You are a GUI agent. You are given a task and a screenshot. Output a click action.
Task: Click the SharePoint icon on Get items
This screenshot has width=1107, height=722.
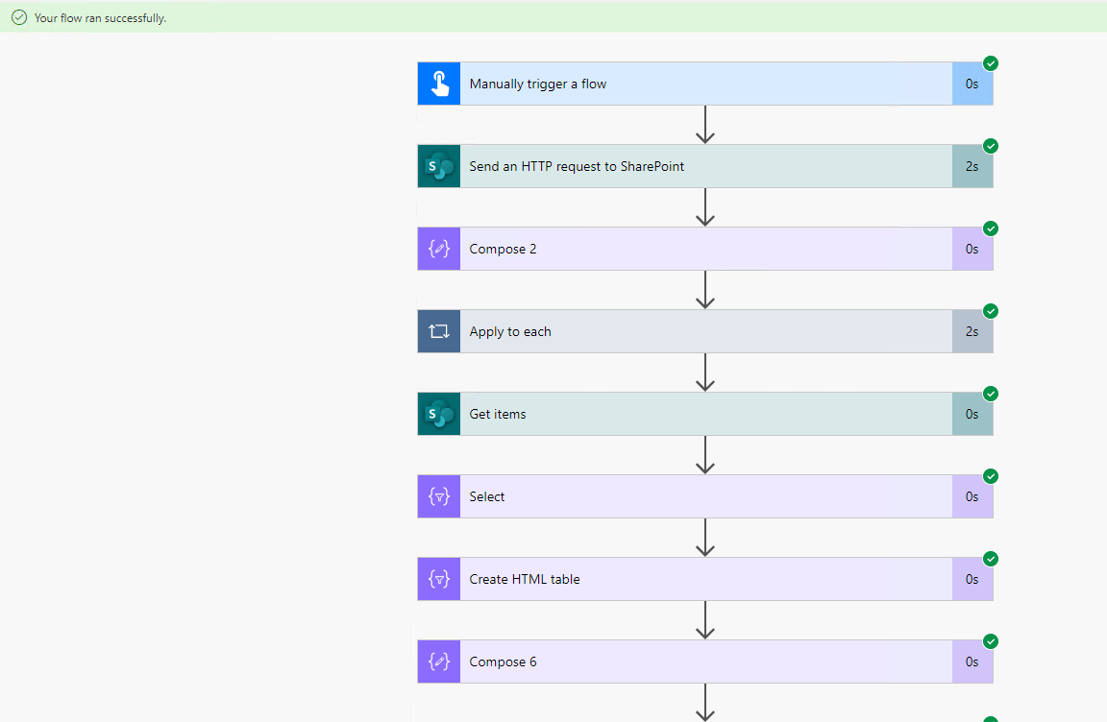439,414
